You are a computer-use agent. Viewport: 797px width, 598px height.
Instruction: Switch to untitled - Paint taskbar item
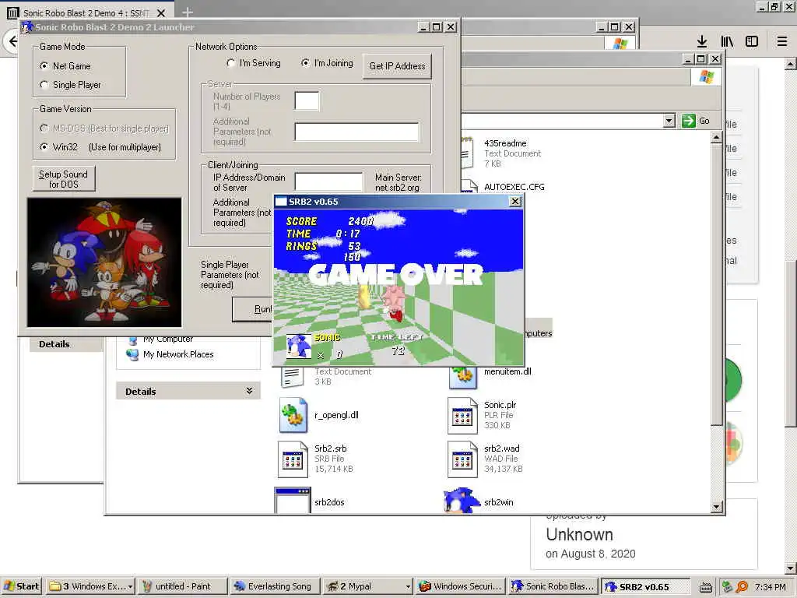(182, 586)
